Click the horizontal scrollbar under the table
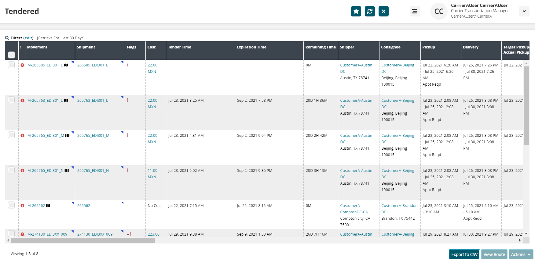This screenshot has height=263, width=535. (83, 240)
